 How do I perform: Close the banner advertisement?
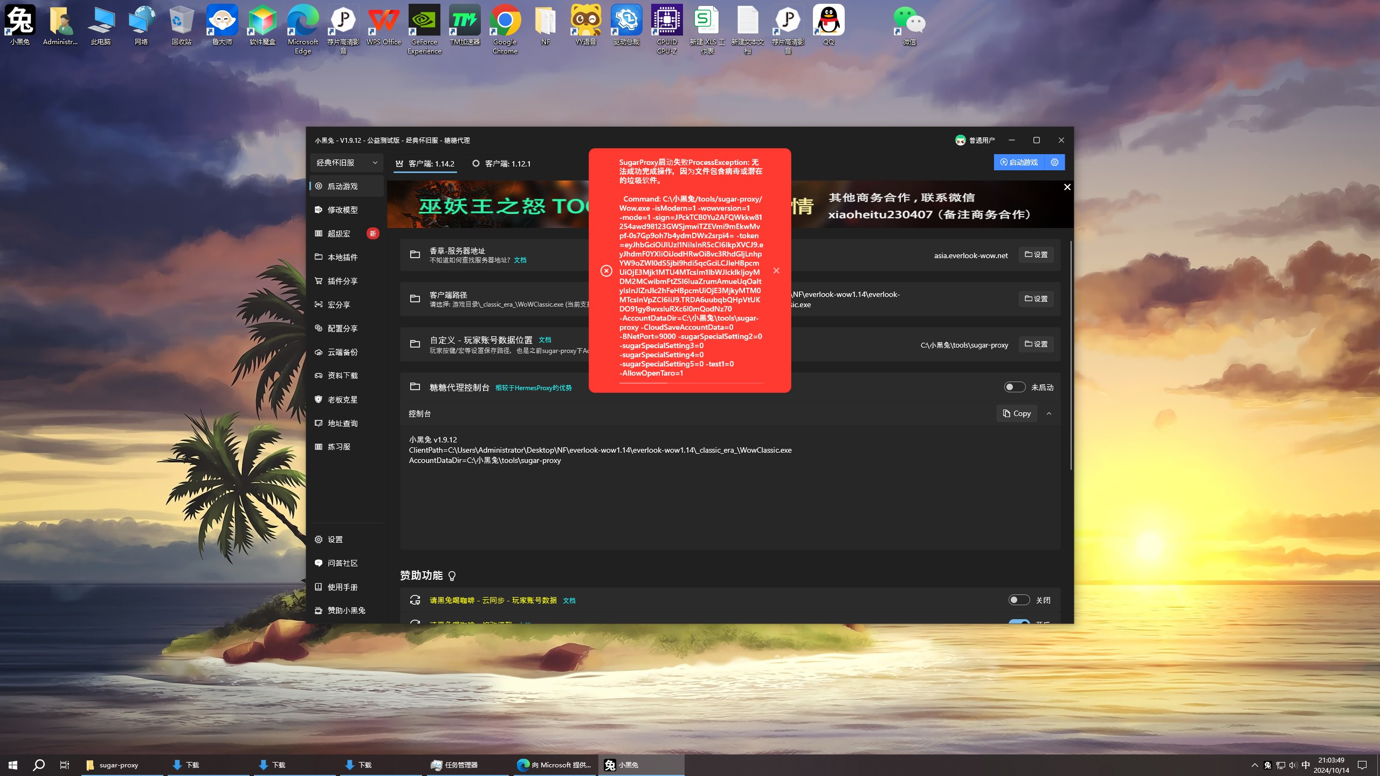click(x=1067, y=187)
